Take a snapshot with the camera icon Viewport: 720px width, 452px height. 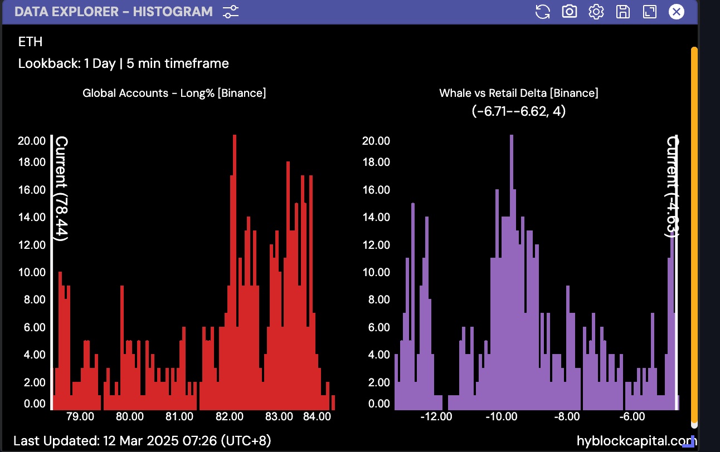tap(569, 12)
